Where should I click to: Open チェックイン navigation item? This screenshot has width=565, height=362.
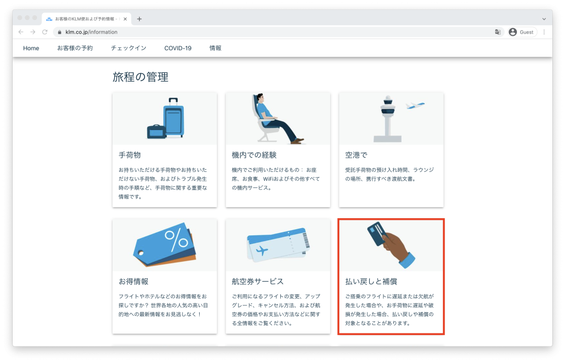point(129,48)
